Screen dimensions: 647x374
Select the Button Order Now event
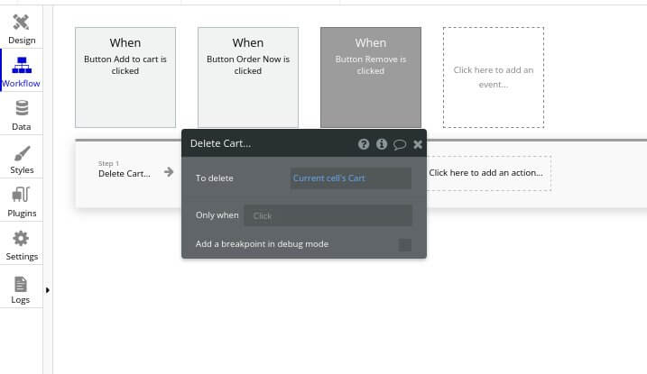tap(248, 78)
